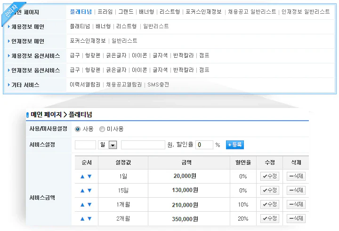Move the 2개월 row up with blue arrow
The image size is (339, 231).
(82, 219)
